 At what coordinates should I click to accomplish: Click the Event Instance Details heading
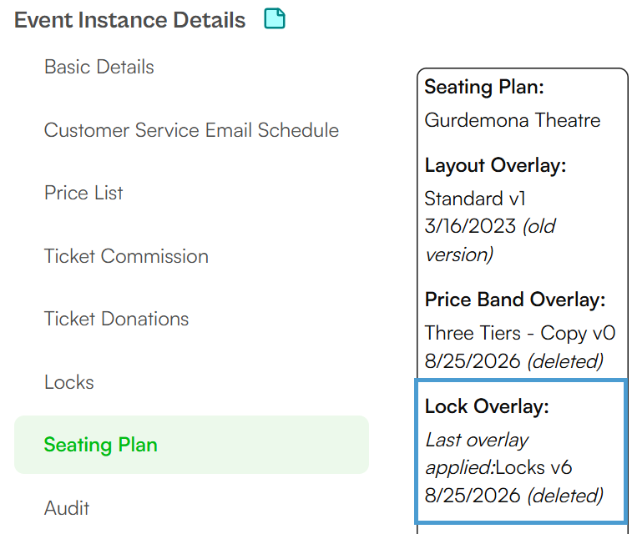(129, 20)
